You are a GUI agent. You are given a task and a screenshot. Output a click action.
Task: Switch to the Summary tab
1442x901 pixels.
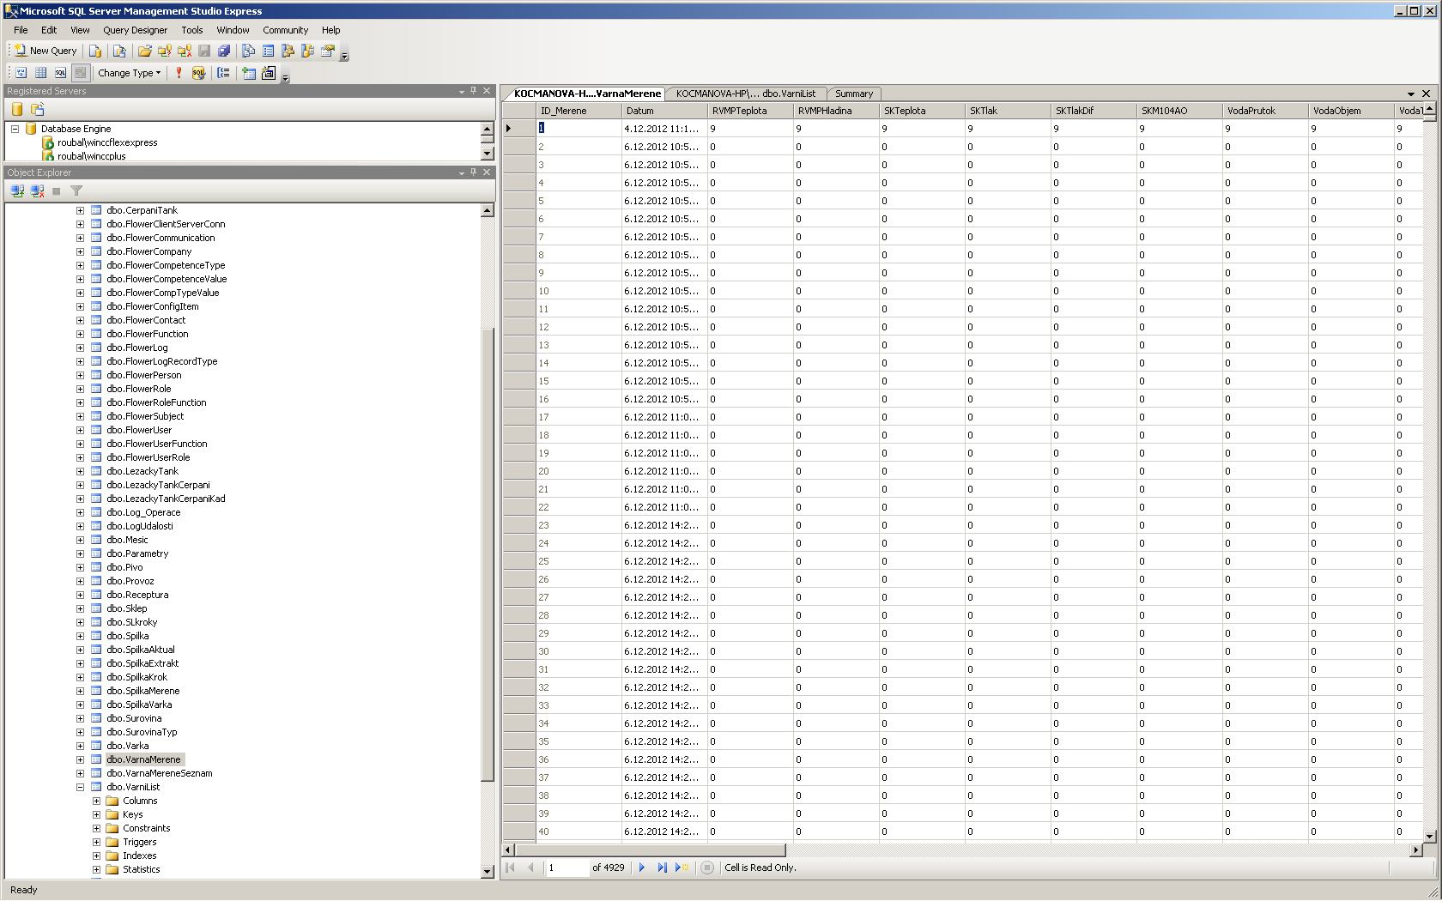coord(854,94)
